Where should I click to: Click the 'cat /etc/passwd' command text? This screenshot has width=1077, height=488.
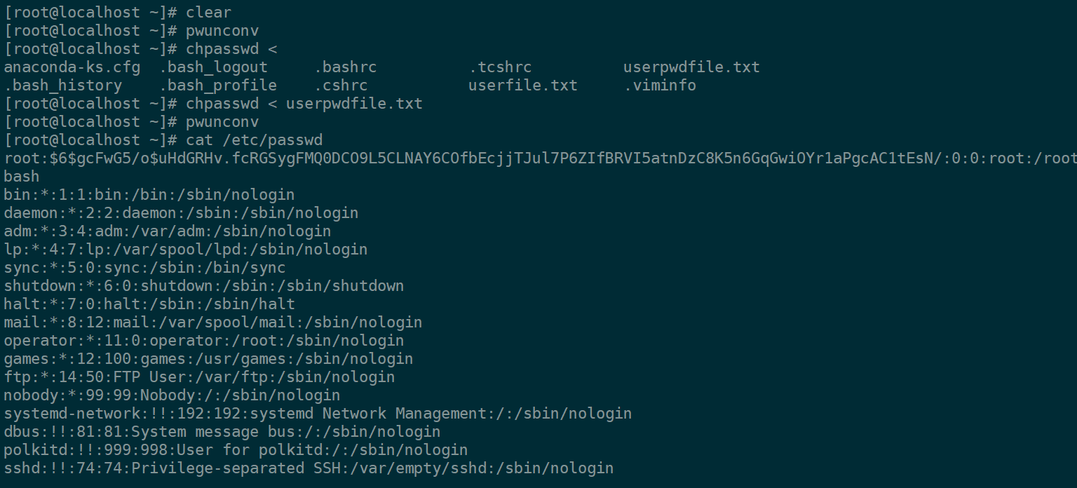[254, 140]
